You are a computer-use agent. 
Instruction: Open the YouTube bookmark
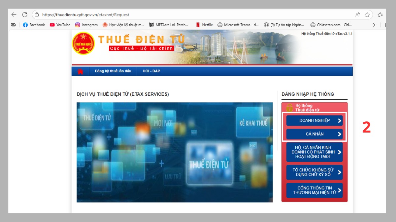coord(60,25)
